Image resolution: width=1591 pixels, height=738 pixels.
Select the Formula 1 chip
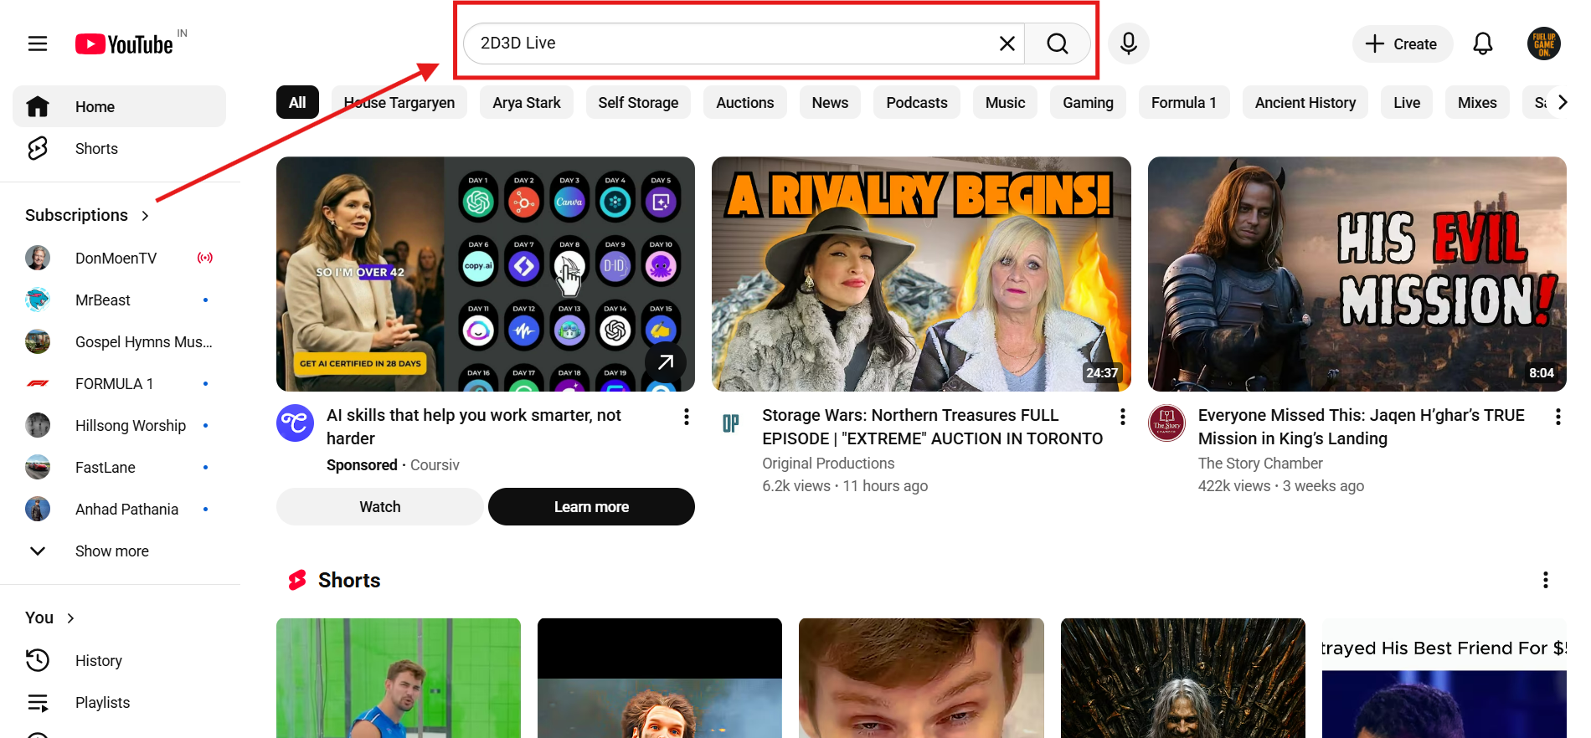1184,102
